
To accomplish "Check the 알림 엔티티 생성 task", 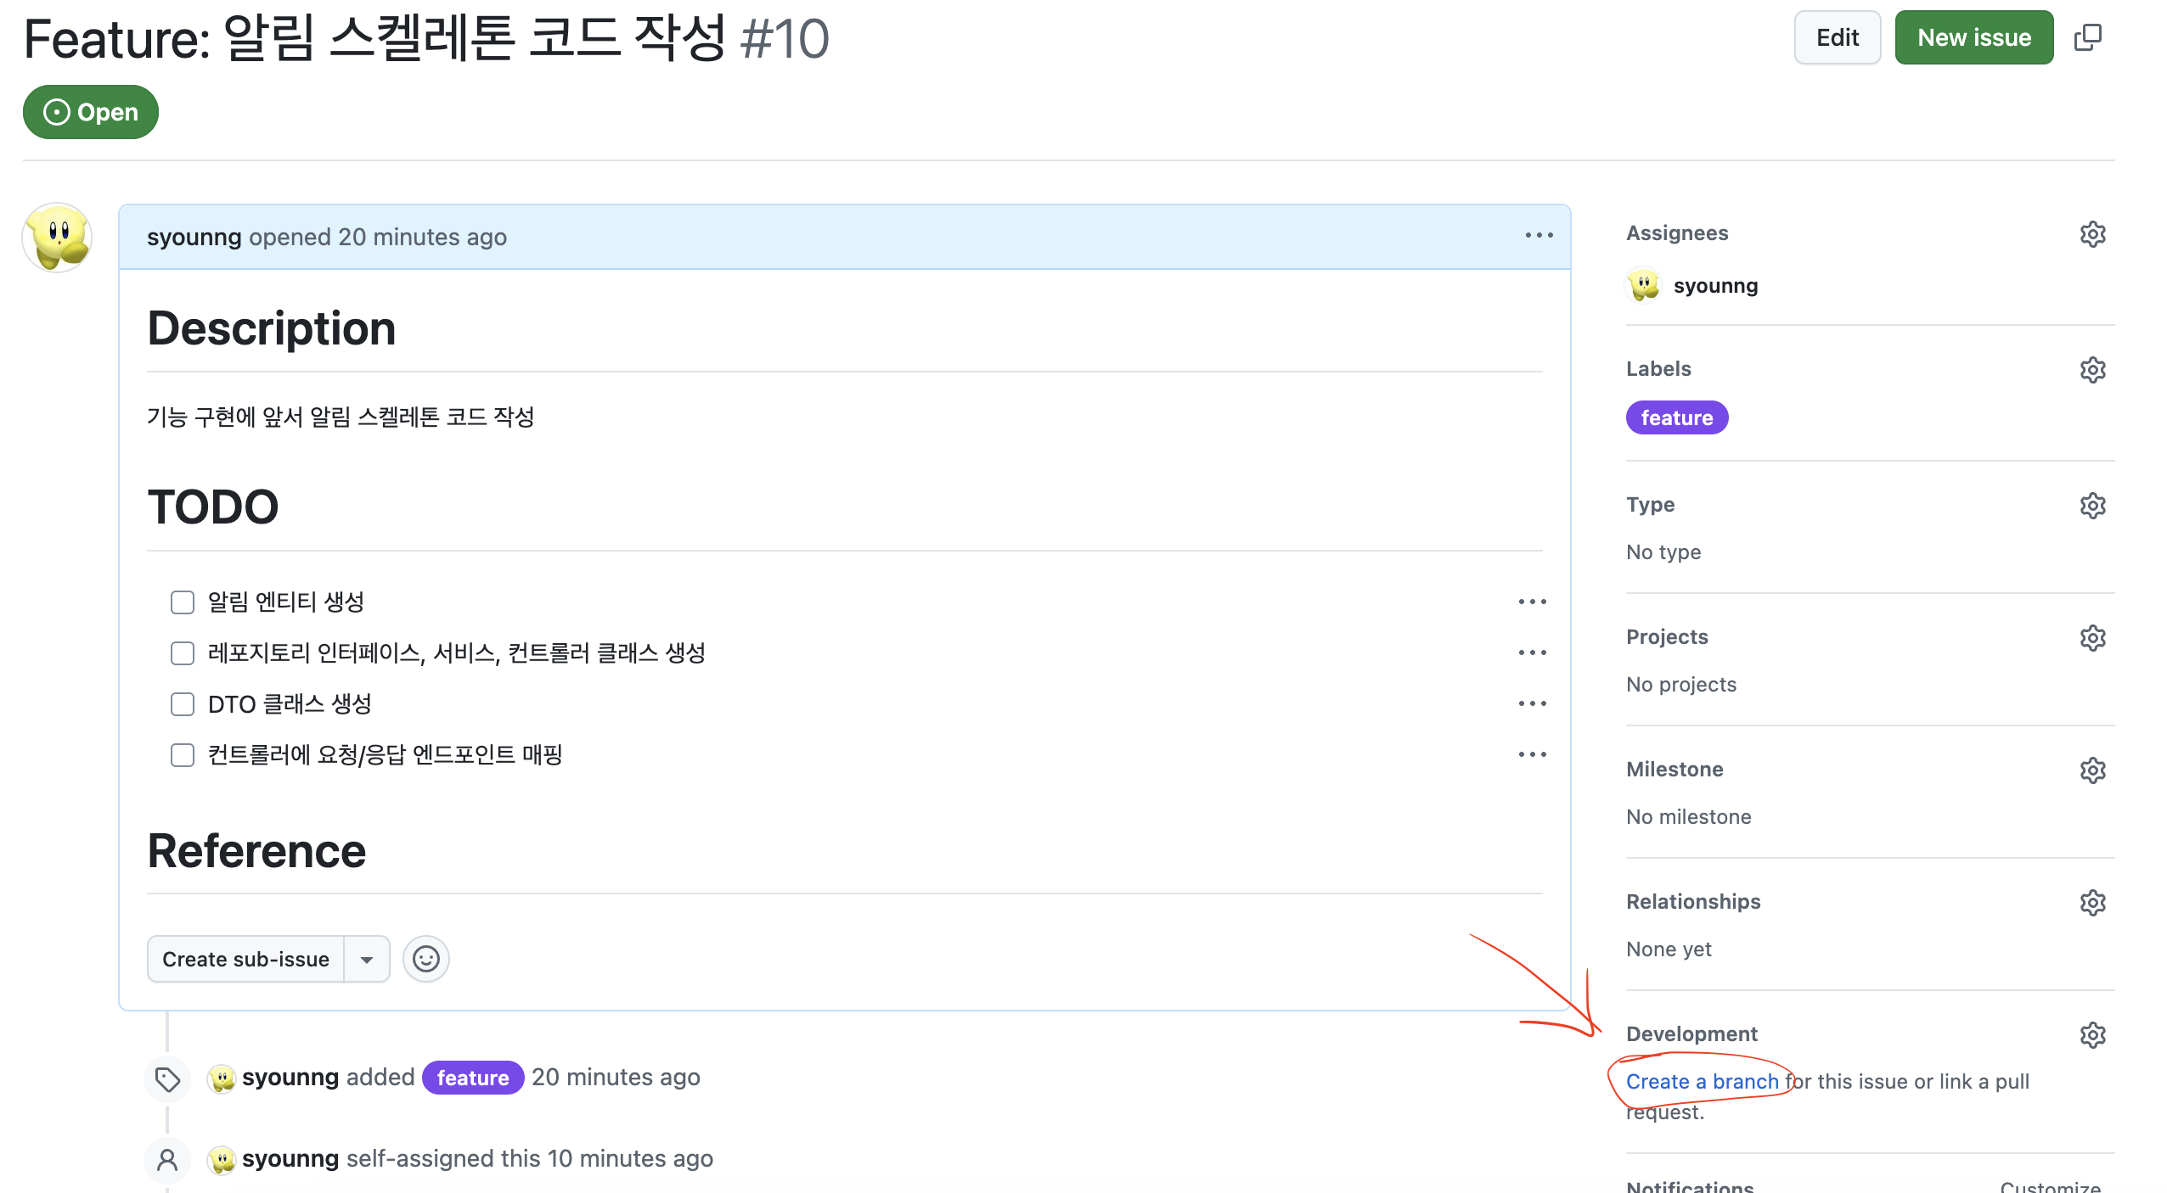I will [x=183, y=602].
